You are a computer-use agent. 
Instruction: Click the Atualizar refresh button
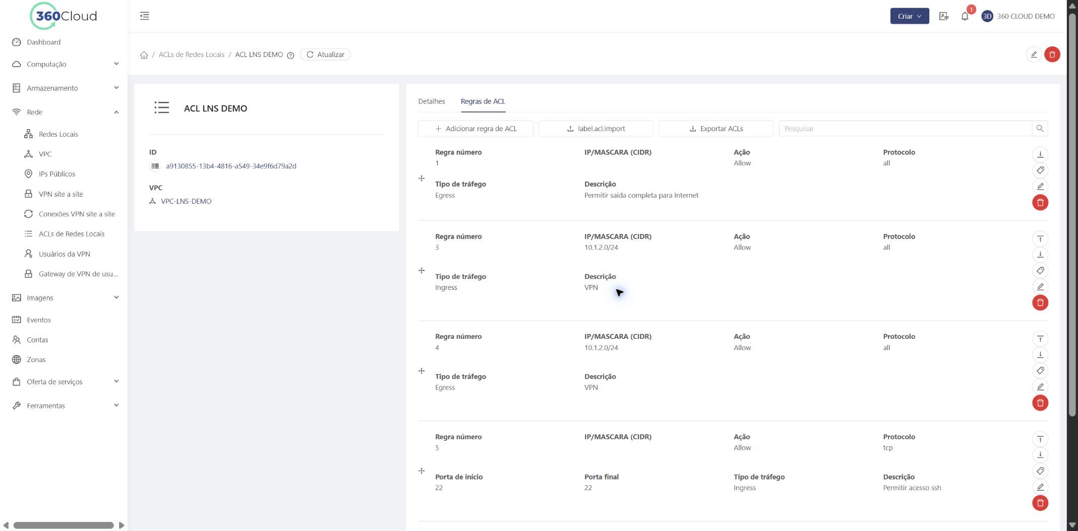click(x=325, y=54)
